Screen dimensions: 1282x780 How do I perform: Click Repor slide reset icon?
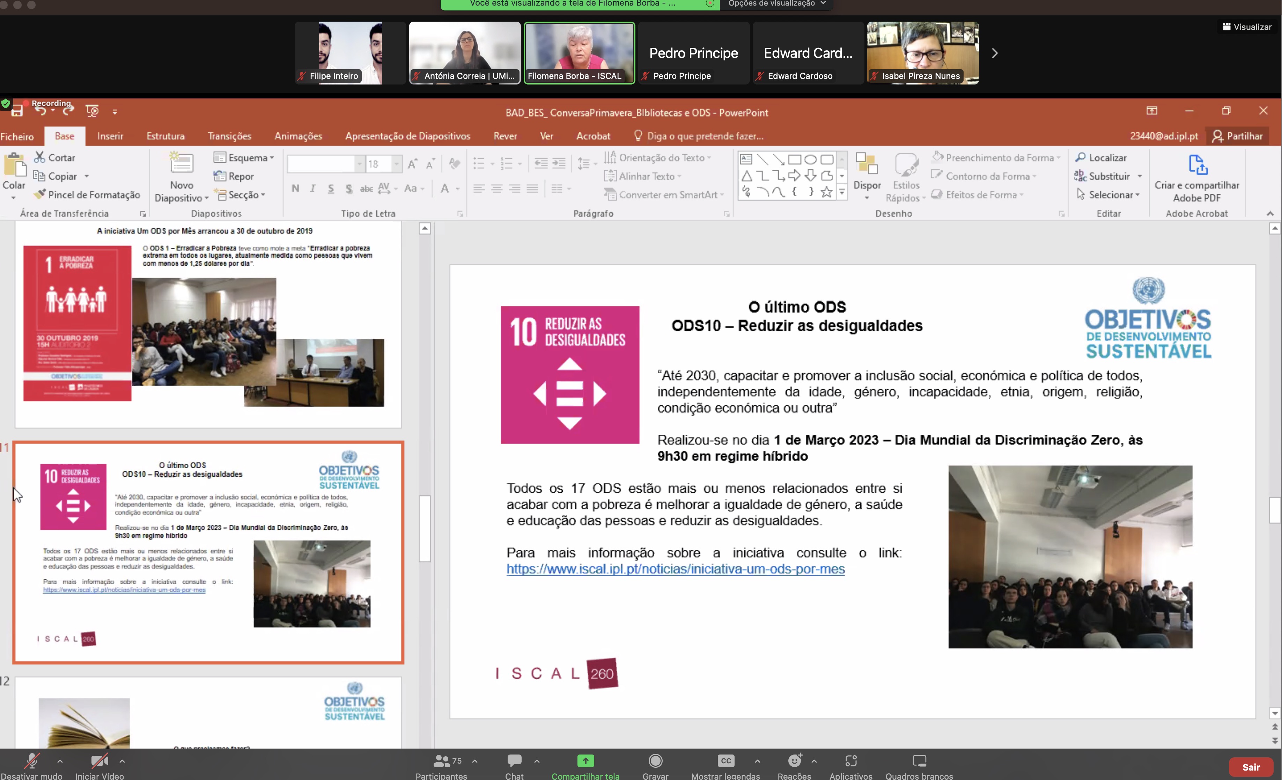click(220, 176)
